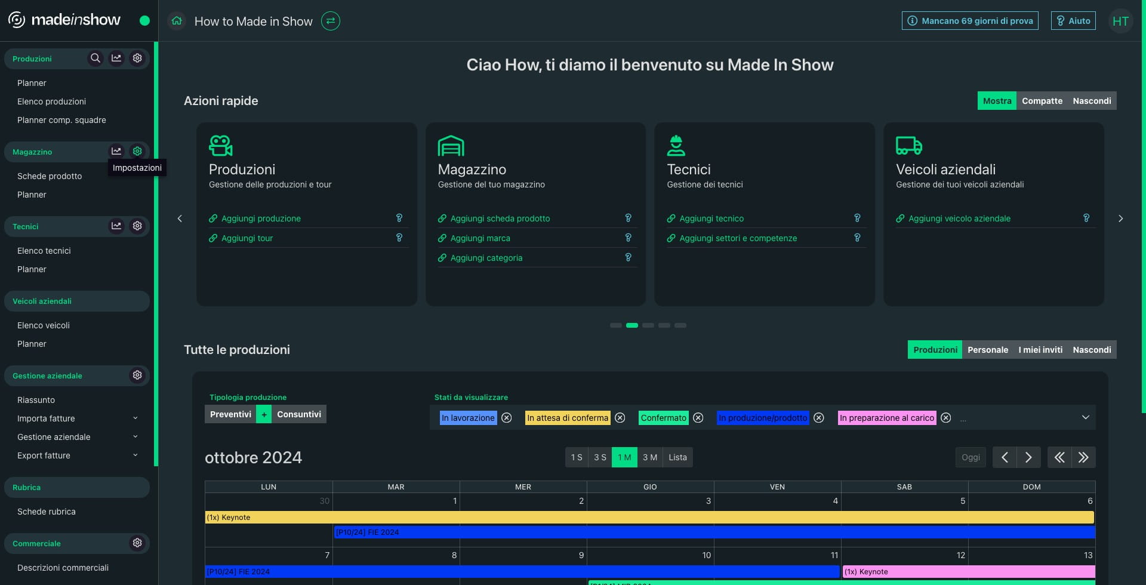This screenshot has width=1146, height=585.
Task: Expand Export fatture submenu
Action: (x=135, y=455)
